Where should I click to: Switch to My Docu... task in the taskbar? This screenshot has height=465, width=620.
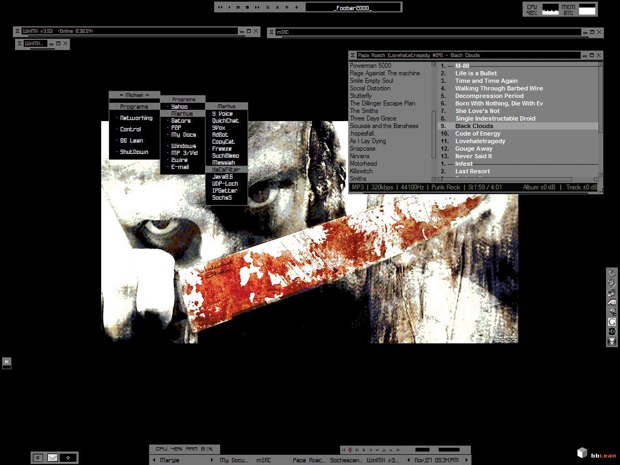pos(234,460)
